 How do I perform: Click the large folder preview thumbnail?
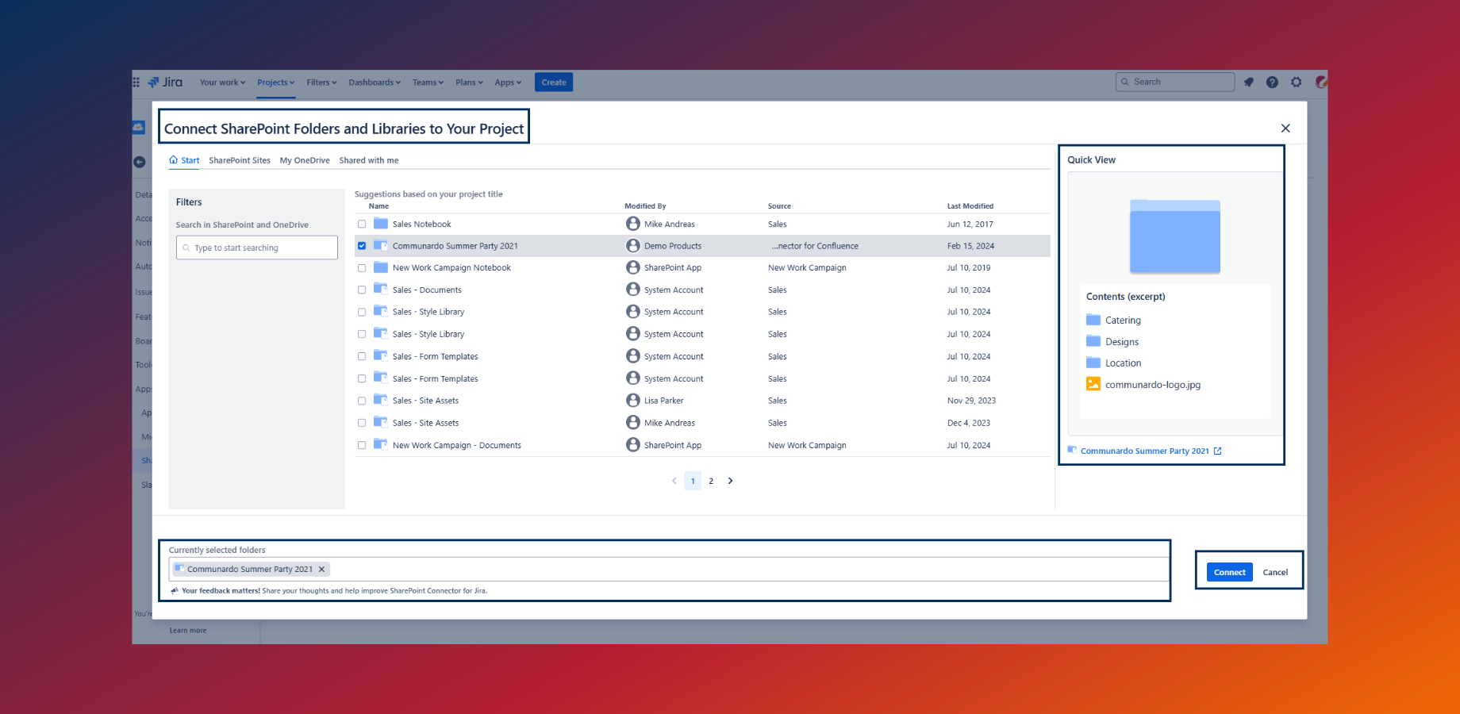(1175, 236)
